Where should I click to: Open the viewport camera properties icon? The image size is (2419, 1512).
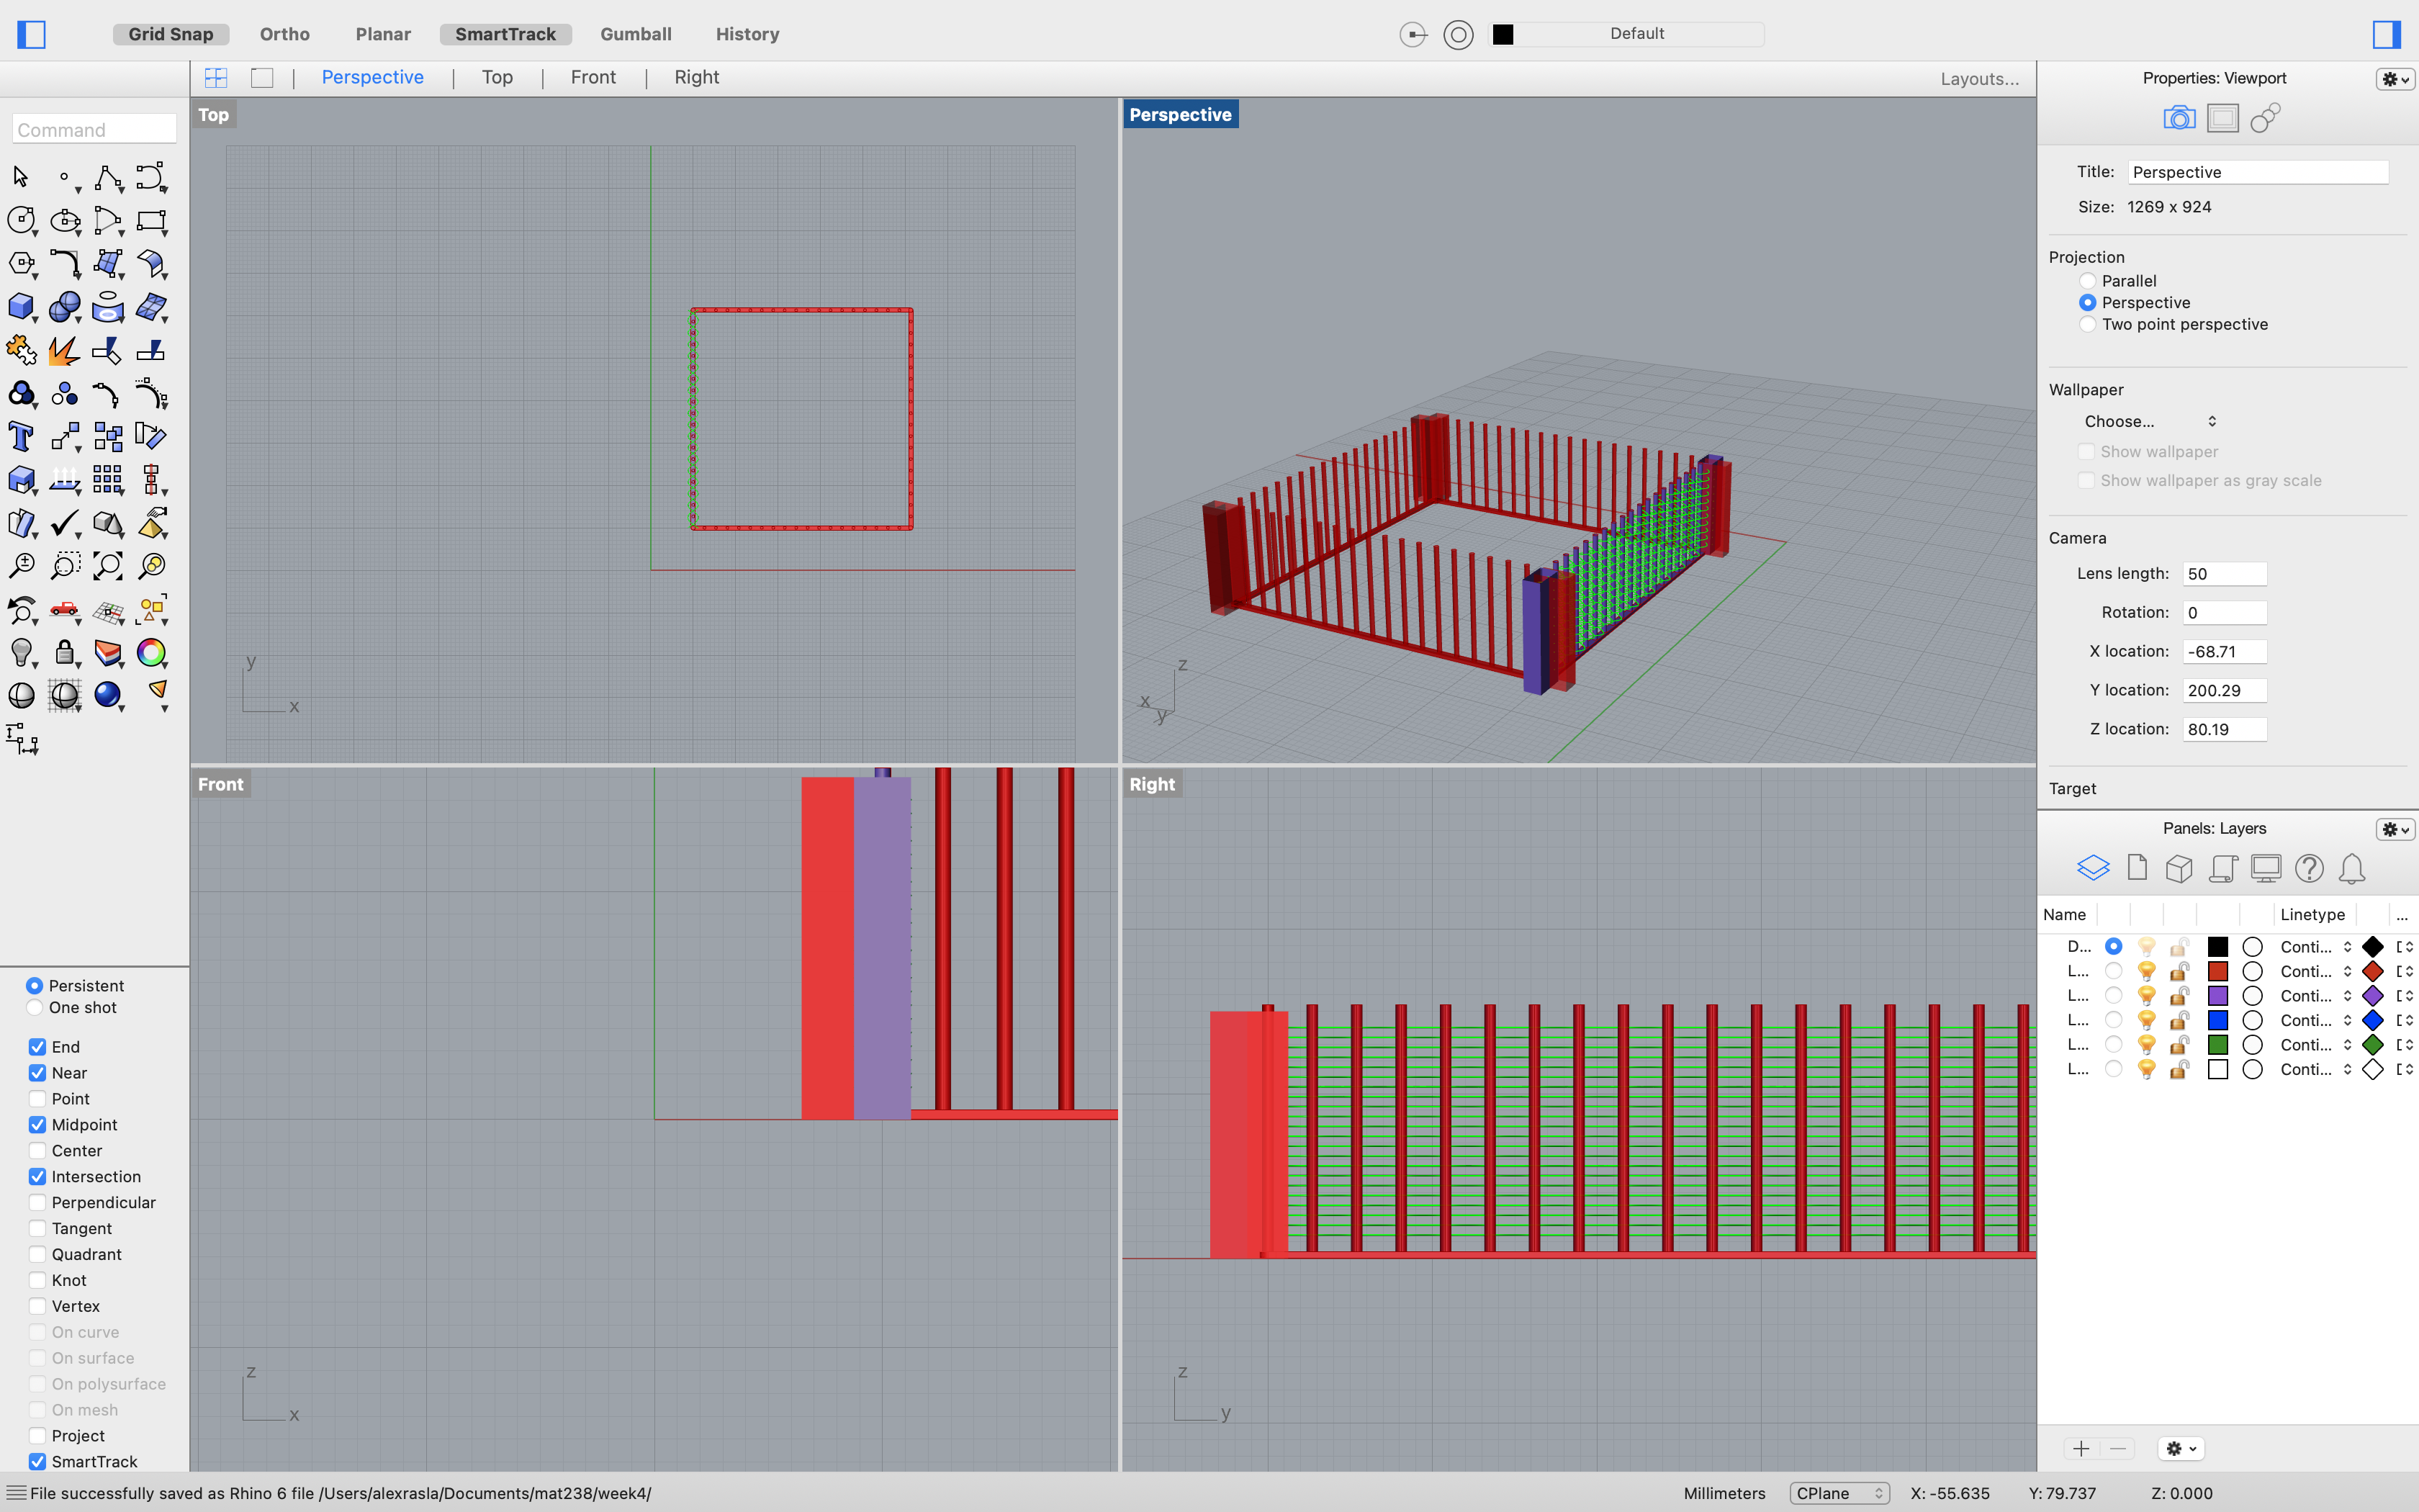[x=2178, y=118]
